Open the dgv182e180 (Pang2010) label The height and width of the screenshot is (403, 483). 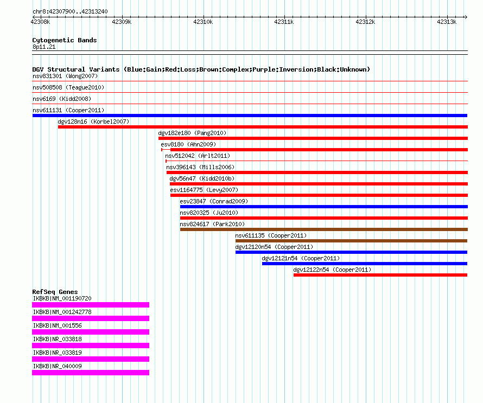click(192, 133)
